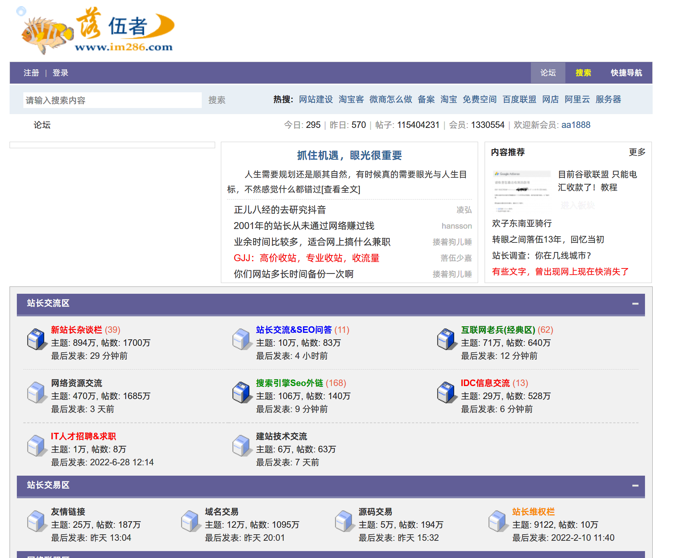
Task: Click the forum icon beside 网络资源交流
Action: (x=36, y=393)
